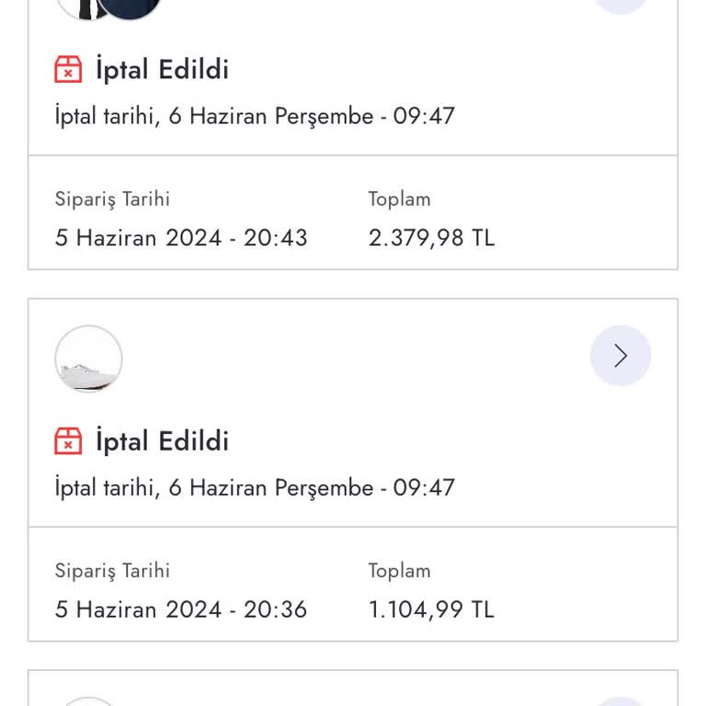Select İptal Edildi status of the sneaker order

[162, 441]
